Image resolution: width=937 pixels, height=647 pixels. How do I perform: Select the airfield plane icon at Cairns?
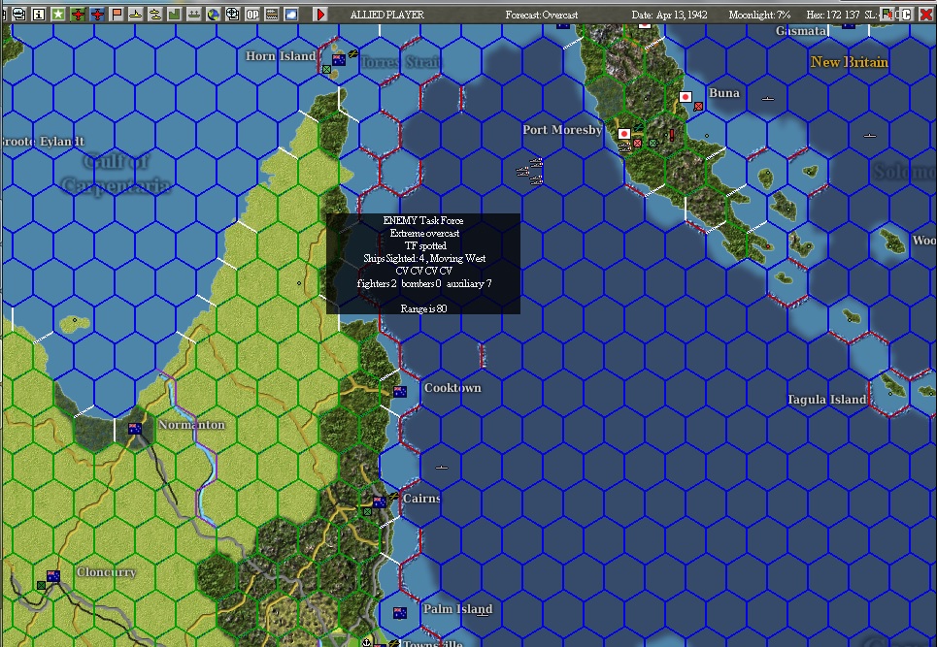click(x=393, y=496)
